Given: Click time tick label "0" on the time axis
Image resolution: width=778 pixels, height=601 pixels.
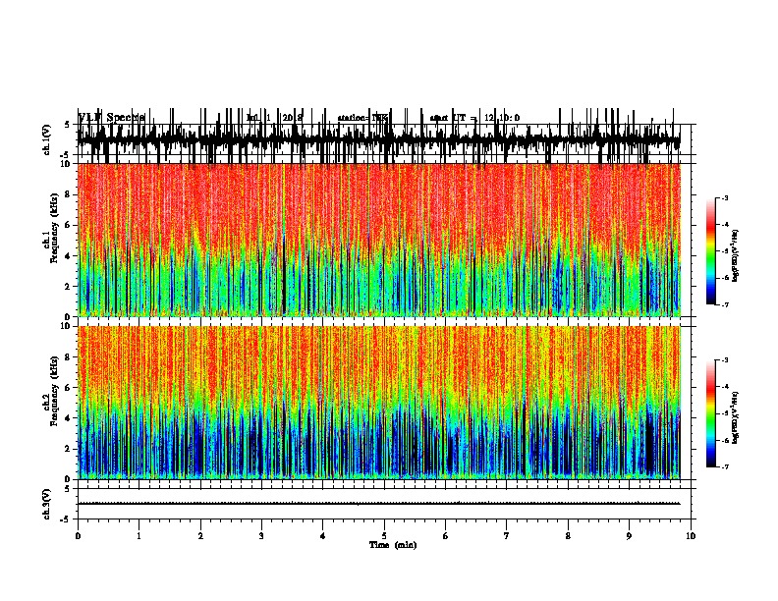Looking at the screenshot, I should [78, 536].
